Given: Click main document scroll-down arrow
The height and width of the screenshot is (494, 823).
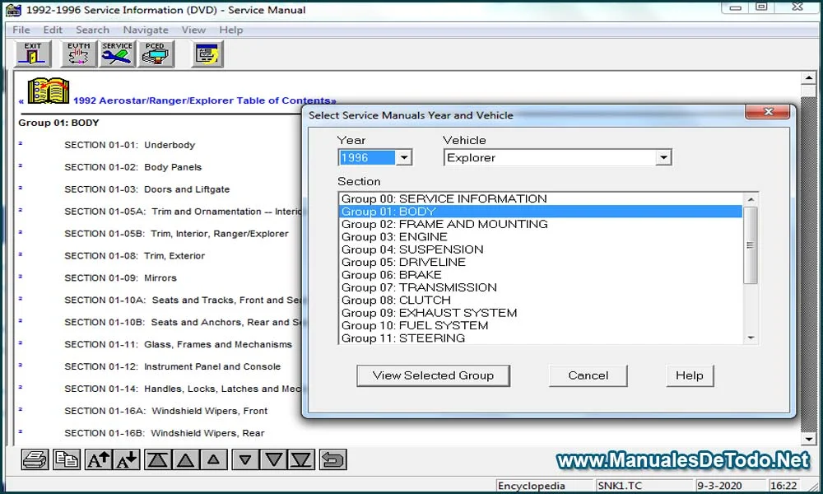Looking at the screenshot, I should [x=808, y=439].
